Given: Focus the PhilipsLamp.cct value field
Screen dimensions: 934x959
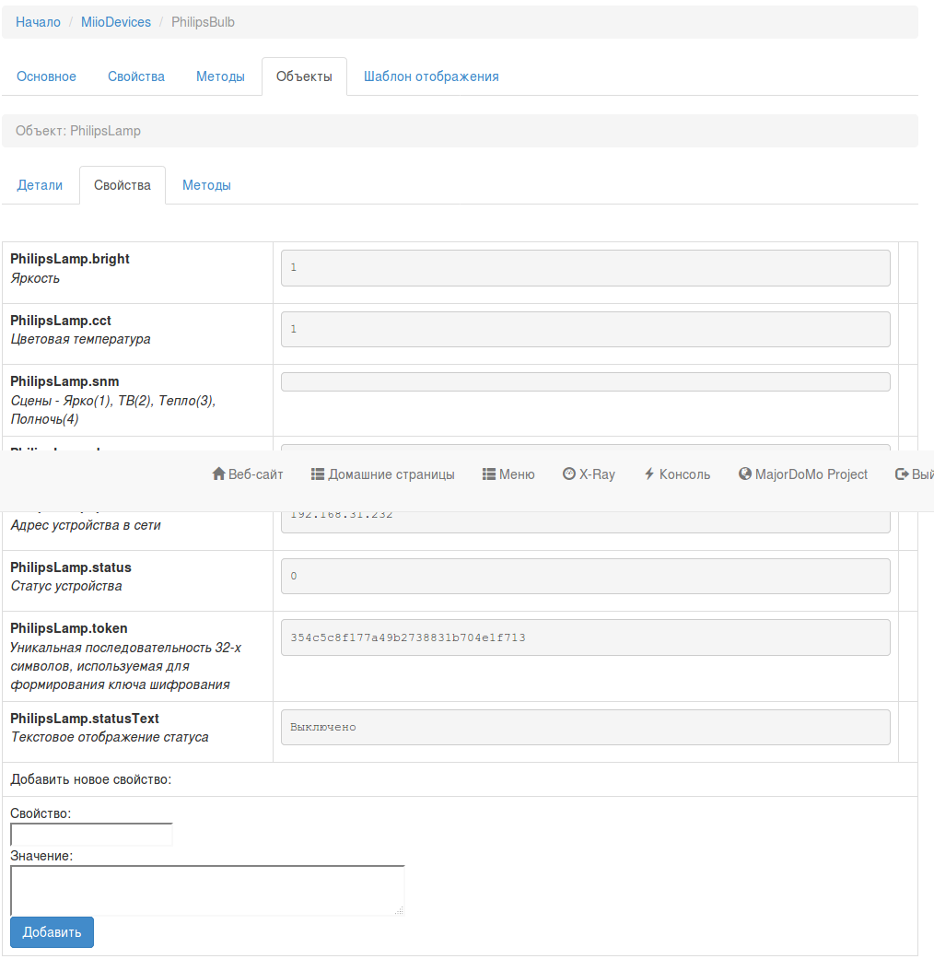Looking at the screenshot, I should tap(585, 329).
